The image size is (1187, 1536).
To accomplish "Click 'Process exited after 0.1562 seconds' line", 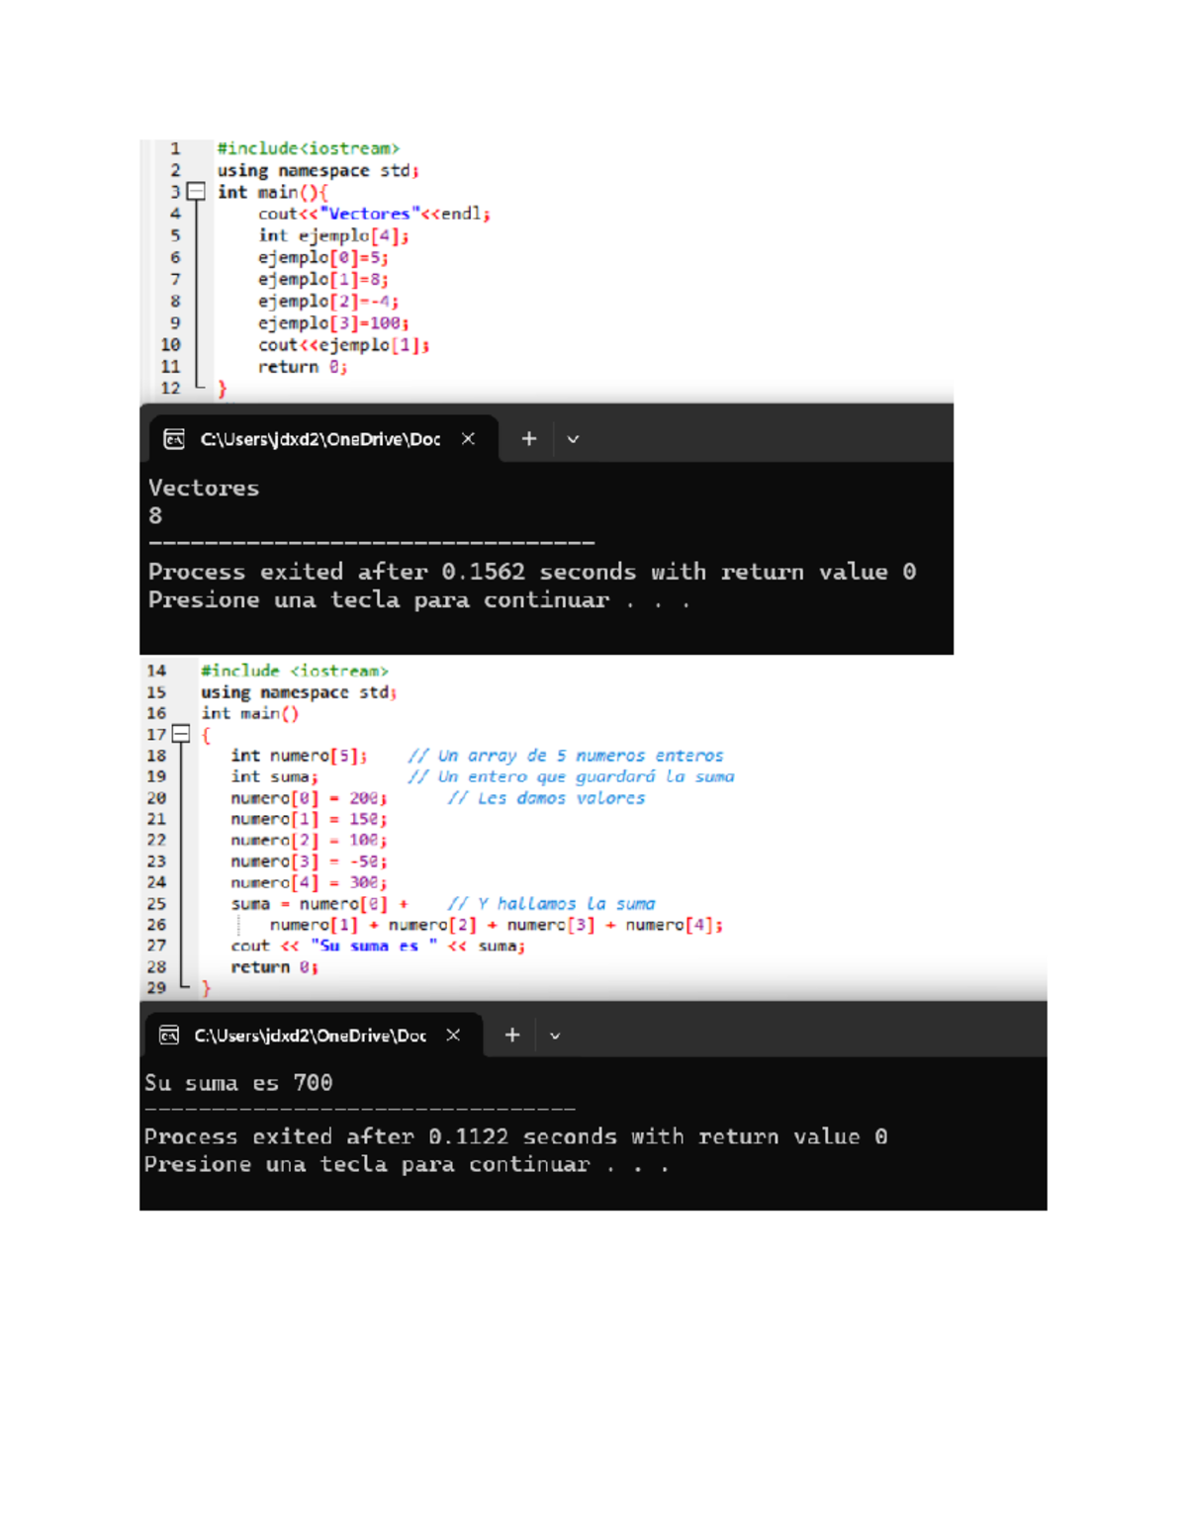I will coord(532,572).
